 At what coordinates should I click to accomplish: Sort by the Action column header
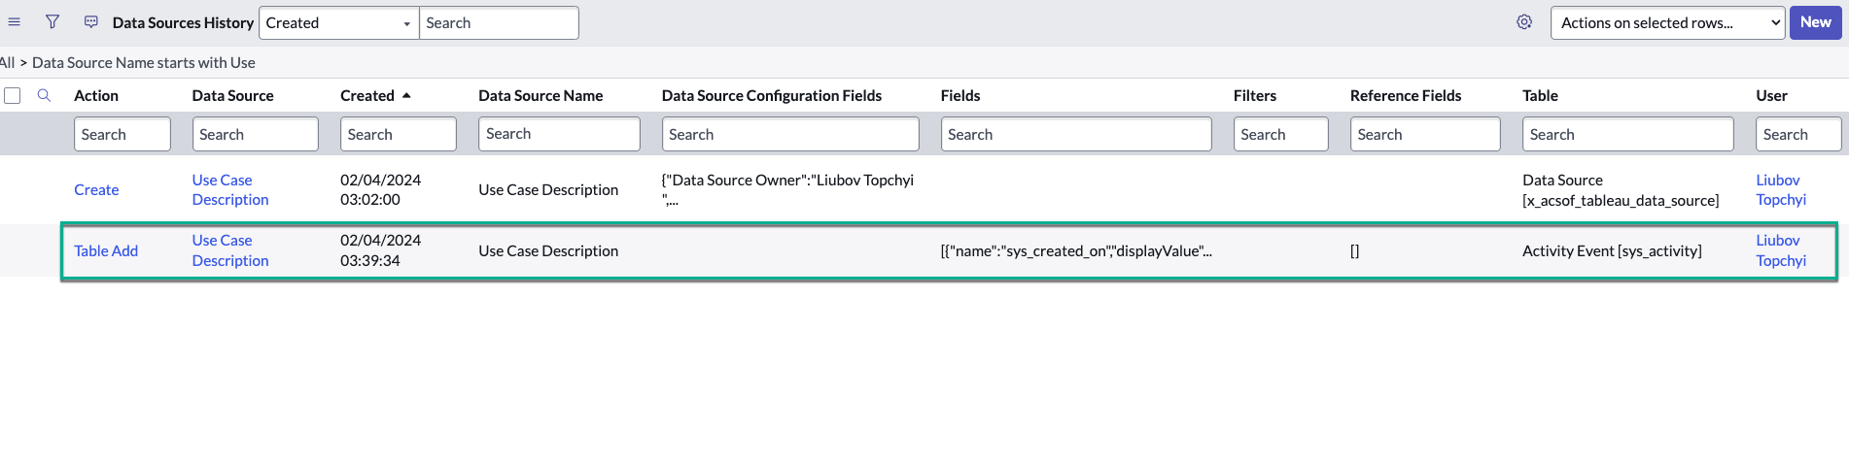[x=96, y=95]
